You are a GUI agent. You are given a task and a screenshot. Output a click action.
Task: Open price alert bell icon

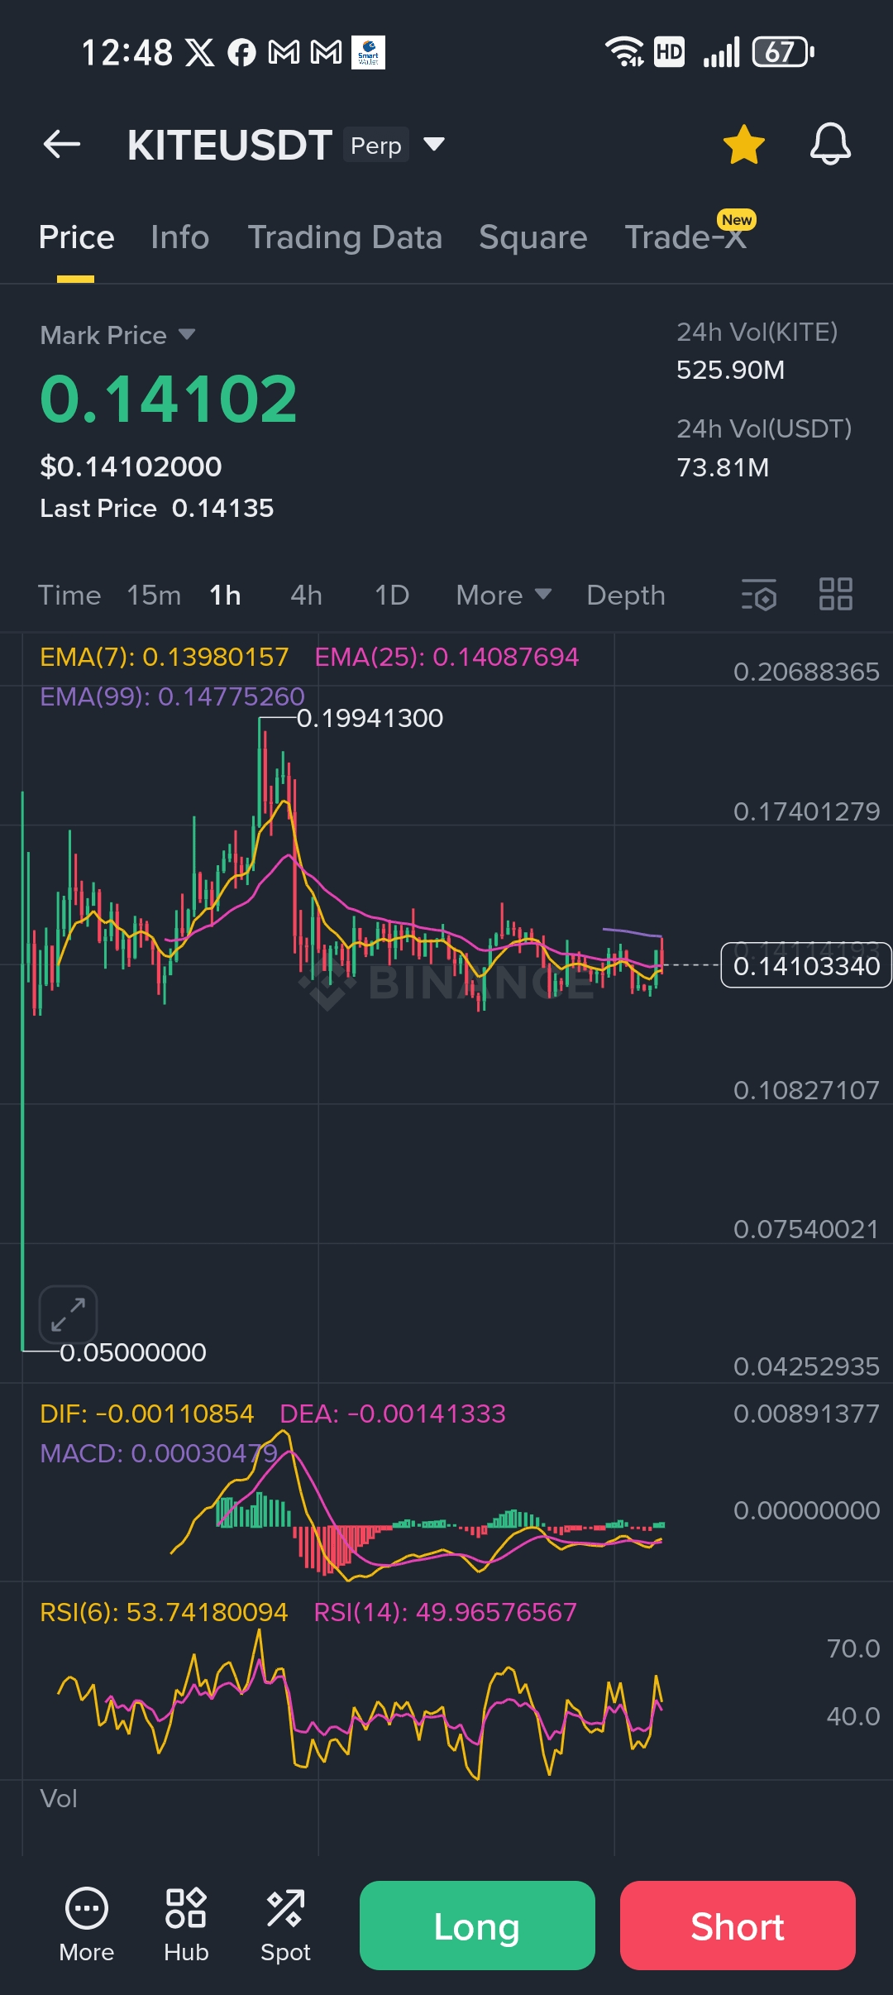(830, 145)
